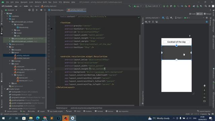Open the Android project view dropdown

(x=11, y=10)
